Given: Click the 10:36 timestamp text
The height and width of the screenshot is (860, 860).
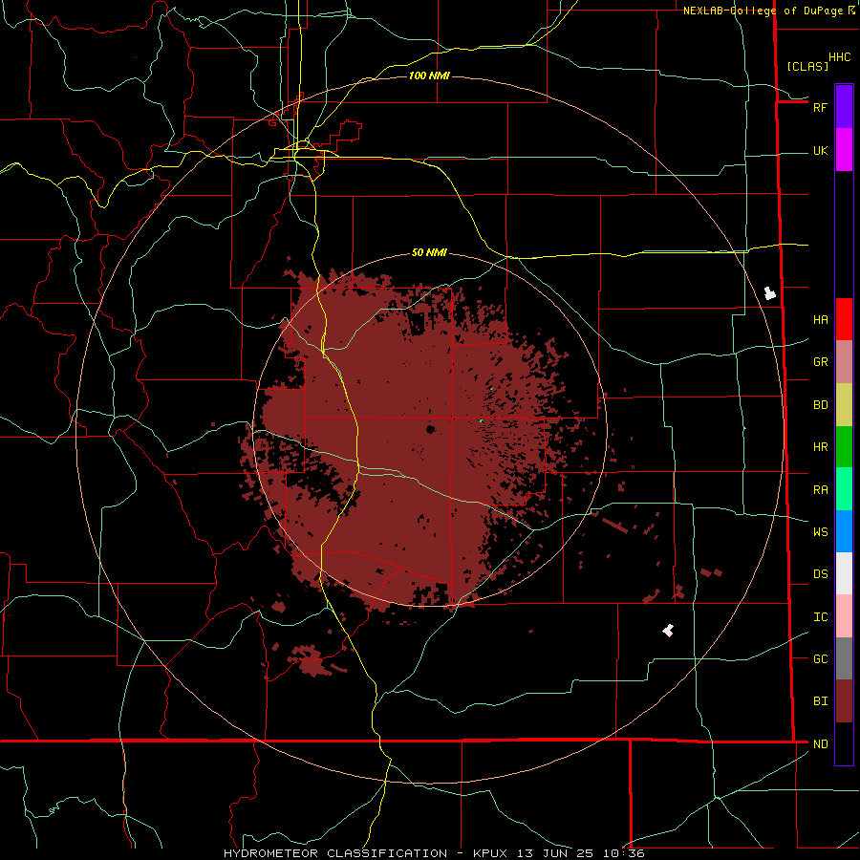Looking at the screenshot, I should tap(624, 853).
